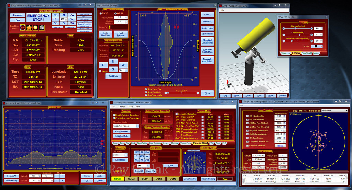Click the 3D axis gizmo in Scope View
This screenshot has height=190, width=352.
pyautogui.click(x=229, y=83)
